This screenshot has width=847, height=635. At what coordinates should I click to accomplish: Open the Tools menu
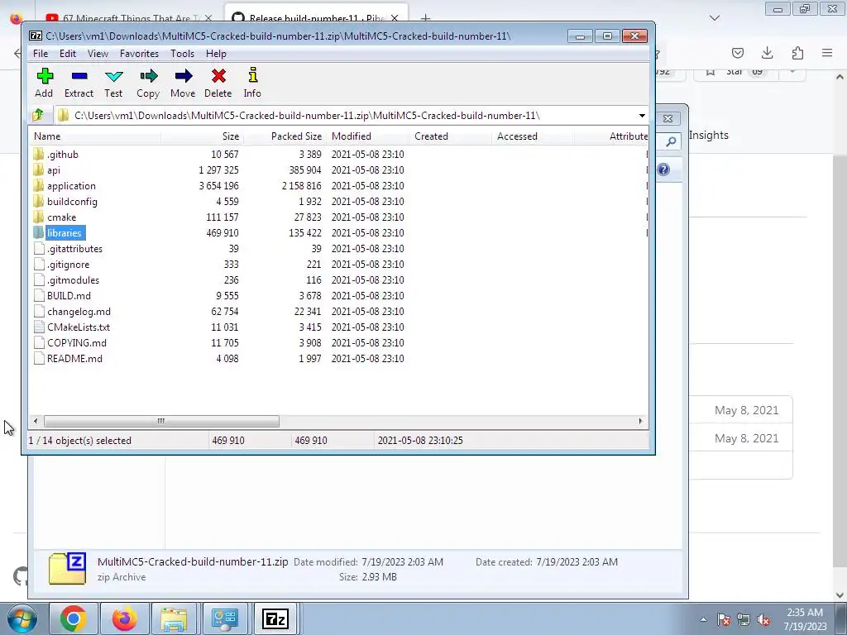(x=182, y=54)
